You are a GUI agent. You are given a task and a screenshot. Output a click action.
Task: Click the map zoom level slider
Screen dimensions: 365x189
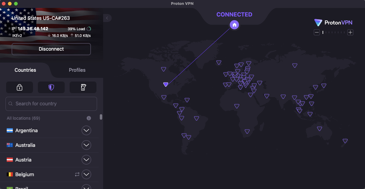pyautogui.click(x=334, y=32)
